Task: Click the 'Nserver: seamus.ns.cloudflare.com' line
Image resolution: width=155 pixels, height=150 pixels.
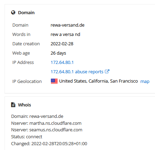Action: [47, 130]
